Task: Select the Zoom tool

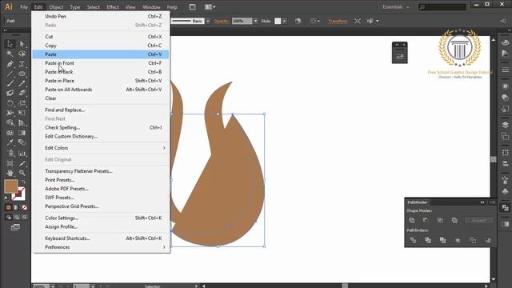Action: pyautogui.click(x=22, y=173)
